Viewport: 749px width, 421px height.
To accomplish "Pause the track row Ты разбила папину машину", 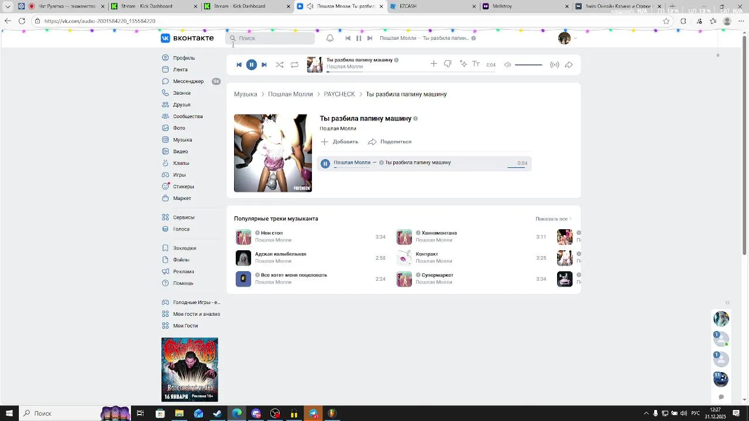I will 325,164.
